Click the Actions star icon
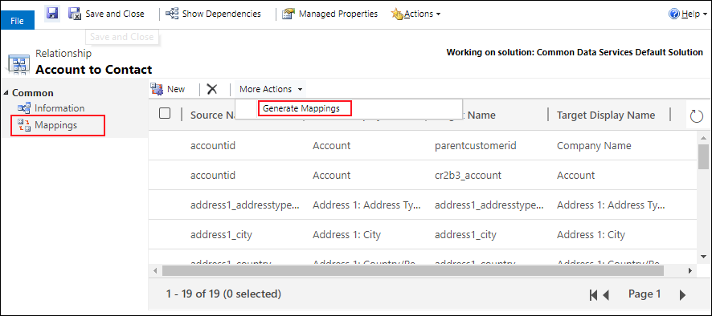This screenshot has width=712, height=316. pos(397,14)
